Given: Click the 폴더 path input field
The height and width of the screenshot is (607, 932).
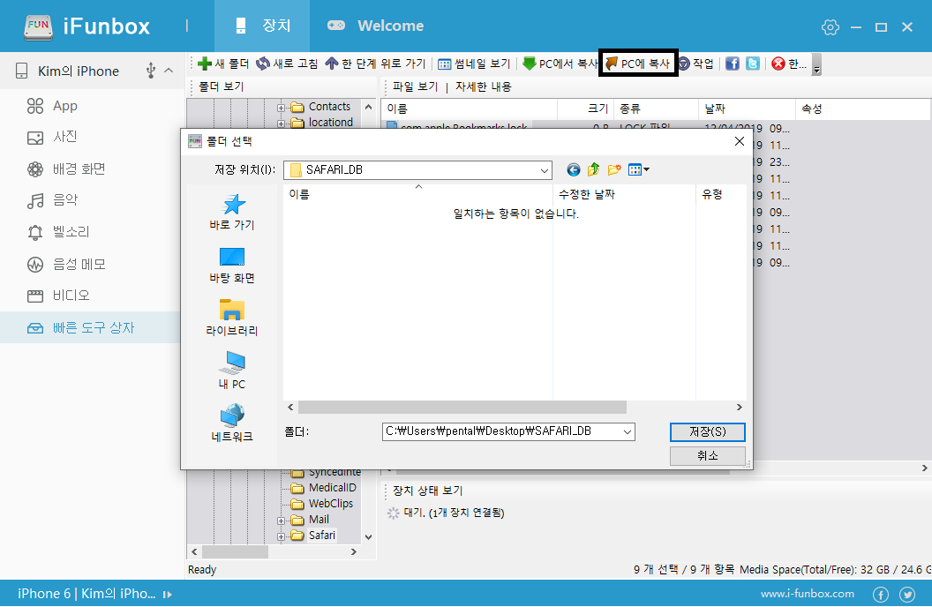Looking at the screenshot, I should [501, 431].
